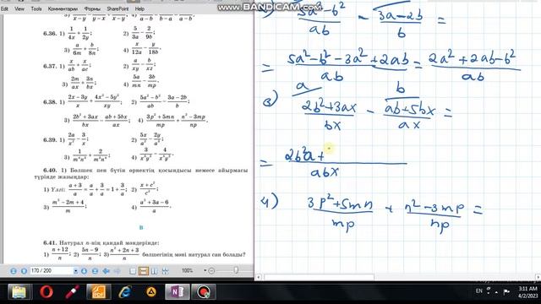The image size is (541, 304).
Task: Show hidden tray icons arrow
Action: click(x=496, y=292)
